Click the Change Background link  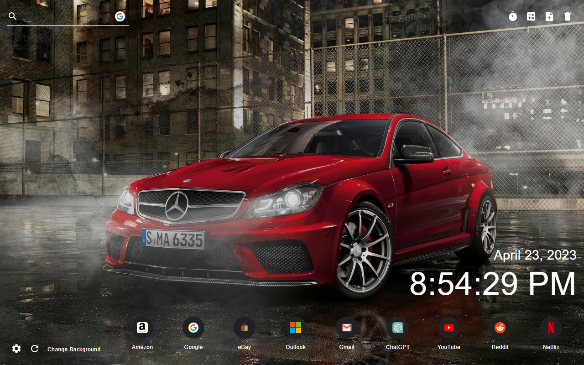coord(73,349)
